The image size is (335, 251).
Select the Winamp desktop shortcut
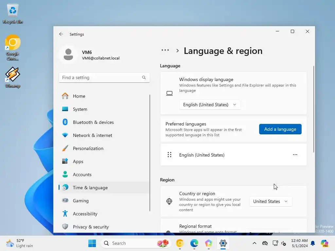(13, 77)
